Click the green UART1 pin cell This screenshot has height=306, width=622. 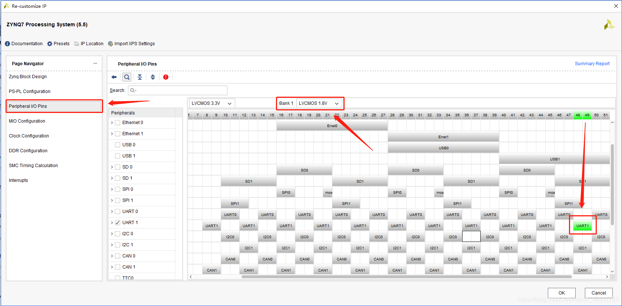tap(582, 226)
